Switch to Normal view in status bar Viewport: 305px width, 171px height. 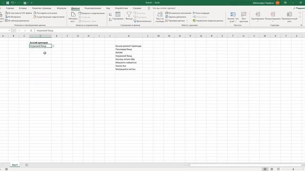click(265, 169)
